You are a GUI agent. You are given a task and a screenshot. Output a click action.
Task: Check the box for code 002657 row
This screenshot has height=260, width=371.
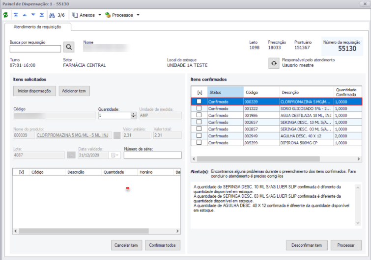[x=199, y=122]
